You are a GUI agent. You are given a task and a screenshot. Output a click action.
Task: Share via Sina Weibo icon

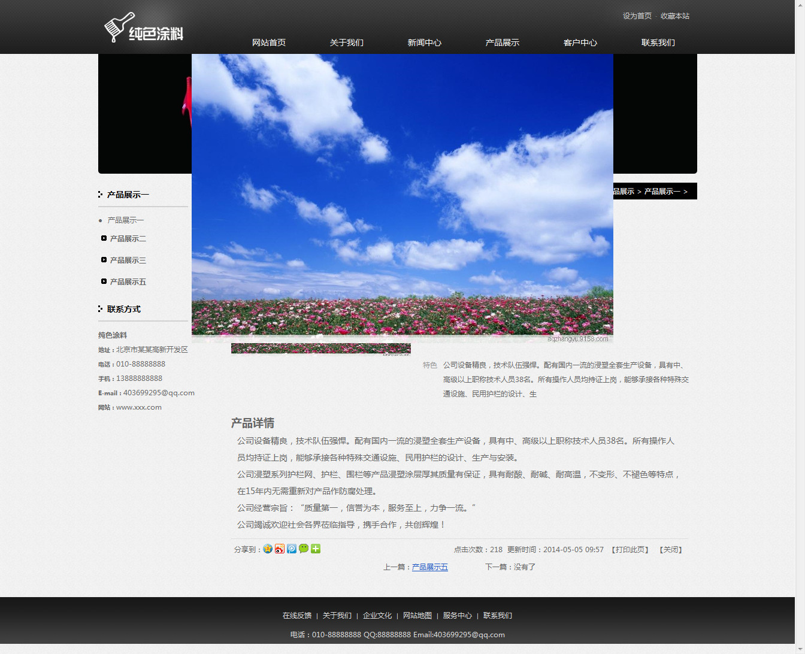coord(280,549)
